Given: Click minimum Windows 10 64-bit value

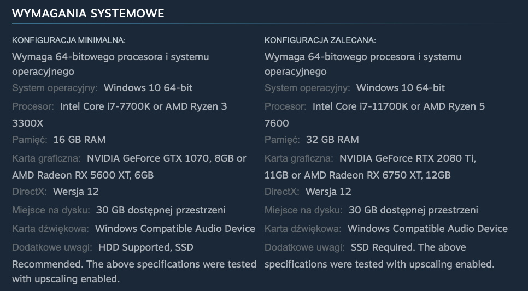Looking at the screenshot, I should click(x=148, y=88).
